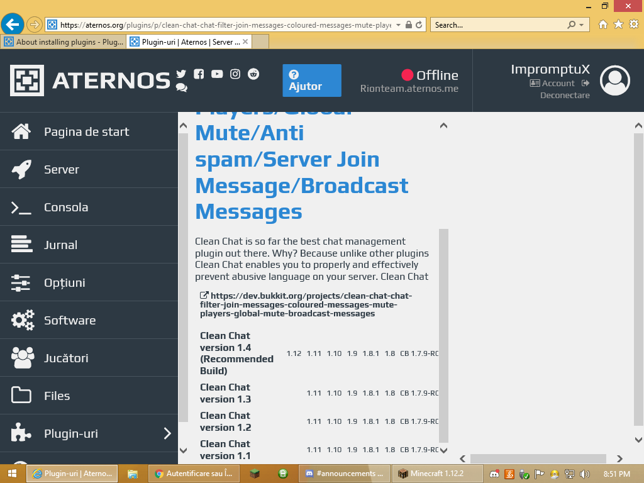Switch to Discord #announcements taskbar window

tap(344, 474)
